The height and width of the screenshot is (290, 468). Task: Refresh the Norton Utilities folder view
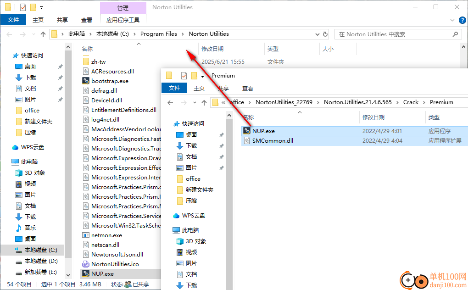tap(325, 34)
